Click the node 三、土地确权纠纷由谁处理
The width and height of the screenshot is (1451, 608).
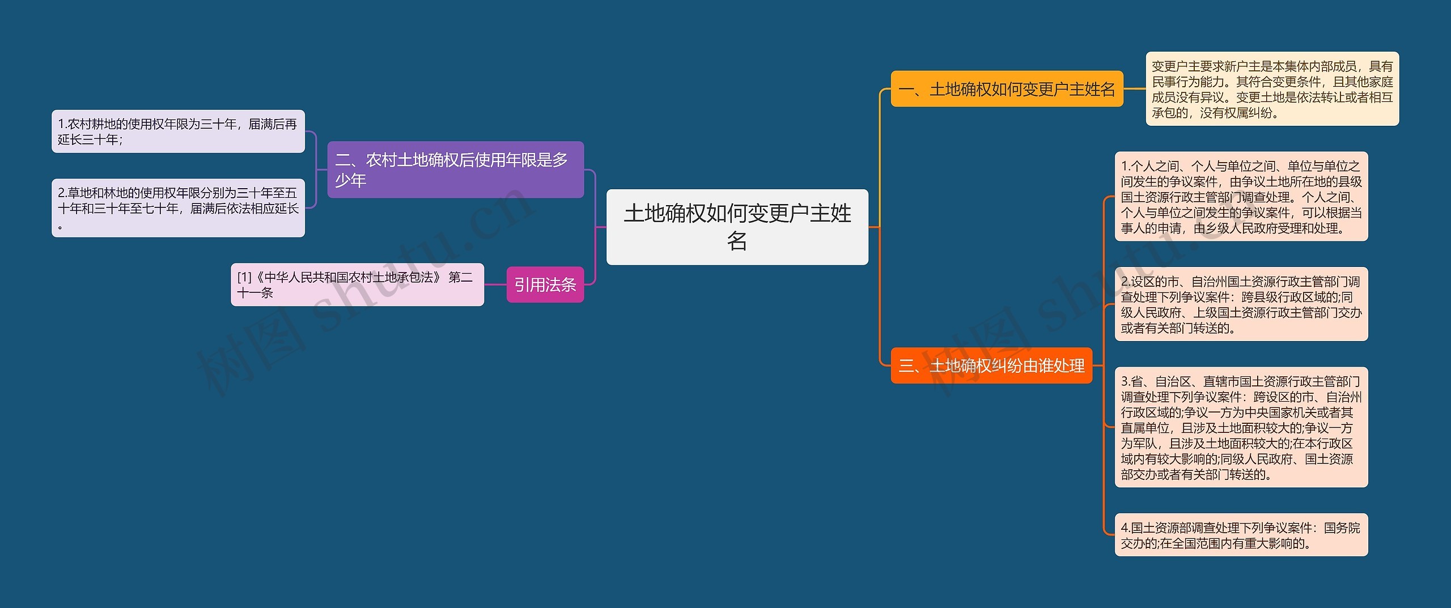991,365
